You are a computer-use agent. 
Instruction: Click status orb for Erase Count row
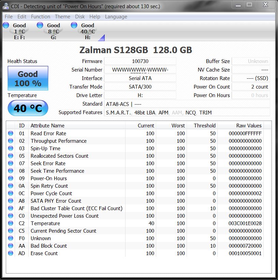point(11,253)
